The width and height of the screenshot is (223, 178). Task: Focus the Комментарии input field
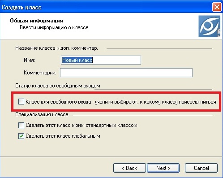click(126, 73)
